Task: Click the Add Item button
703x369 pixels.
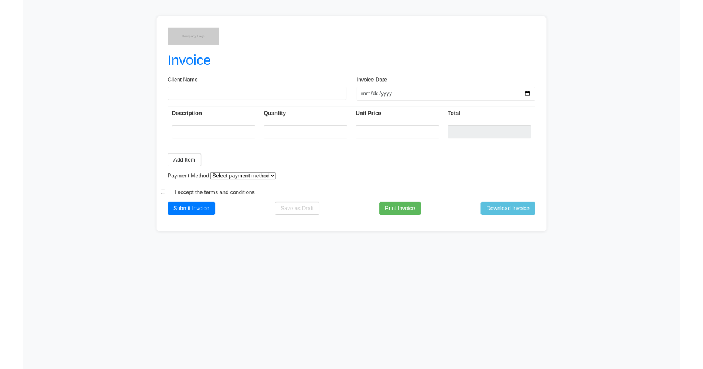Action: 184,159
